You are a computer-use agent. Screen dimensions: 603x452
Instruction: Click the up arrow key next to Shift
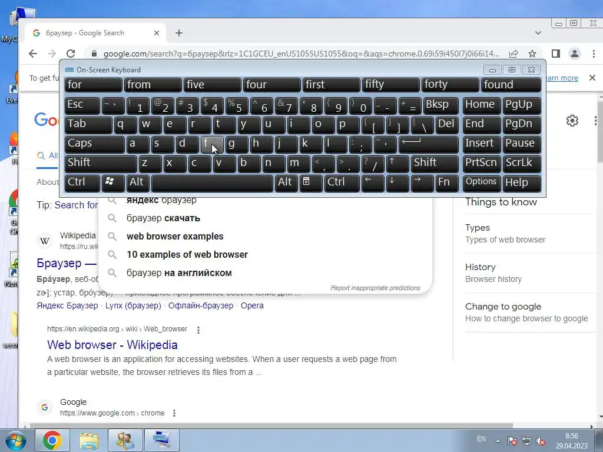tap(397, 164)
